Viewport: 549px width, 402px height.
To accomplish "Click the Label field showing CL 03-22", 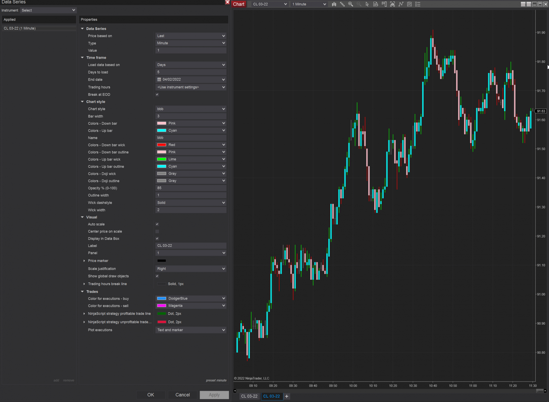I will 191,246.
